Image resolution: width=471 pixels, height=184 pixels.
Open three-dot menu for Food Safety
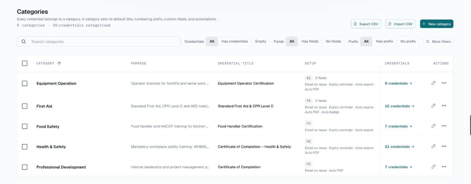click(x=444, y=126)
